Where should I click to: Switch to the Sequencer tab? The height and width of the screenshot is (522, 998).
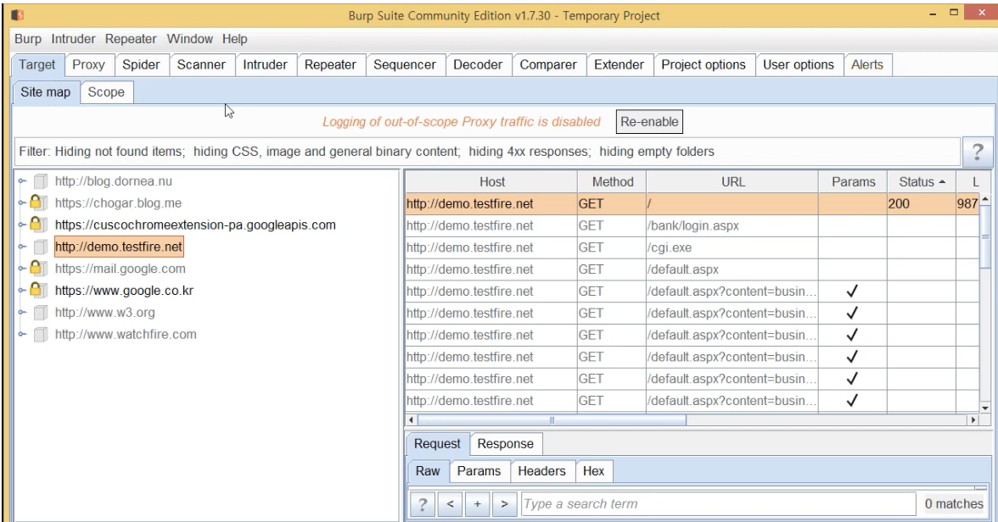(x=405, y=65)
